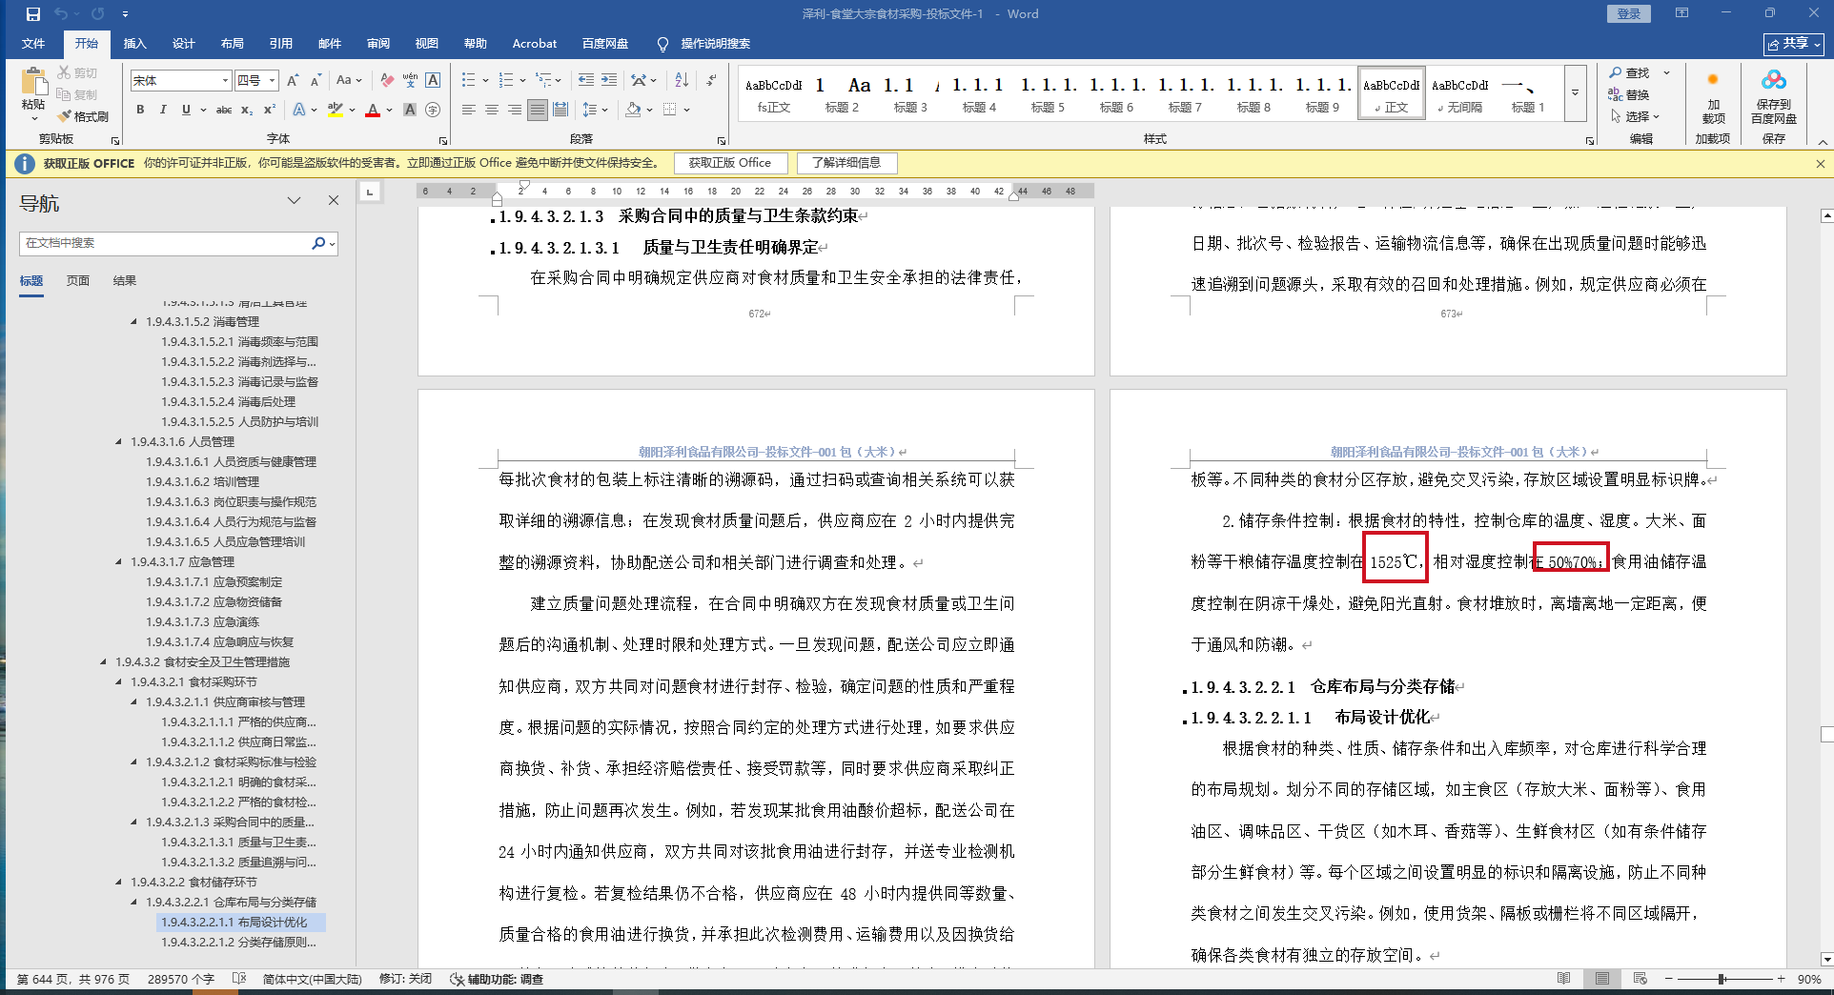Image resolution: width=1834 pixels, height=995 pixels.
Task: Align text left
Action: tap(469, 110)
